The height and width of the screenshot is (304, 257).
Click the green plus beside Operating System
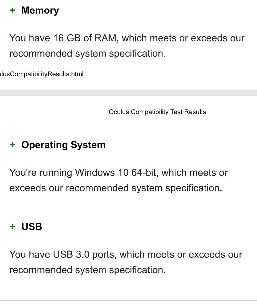click(x=12, y=145)
